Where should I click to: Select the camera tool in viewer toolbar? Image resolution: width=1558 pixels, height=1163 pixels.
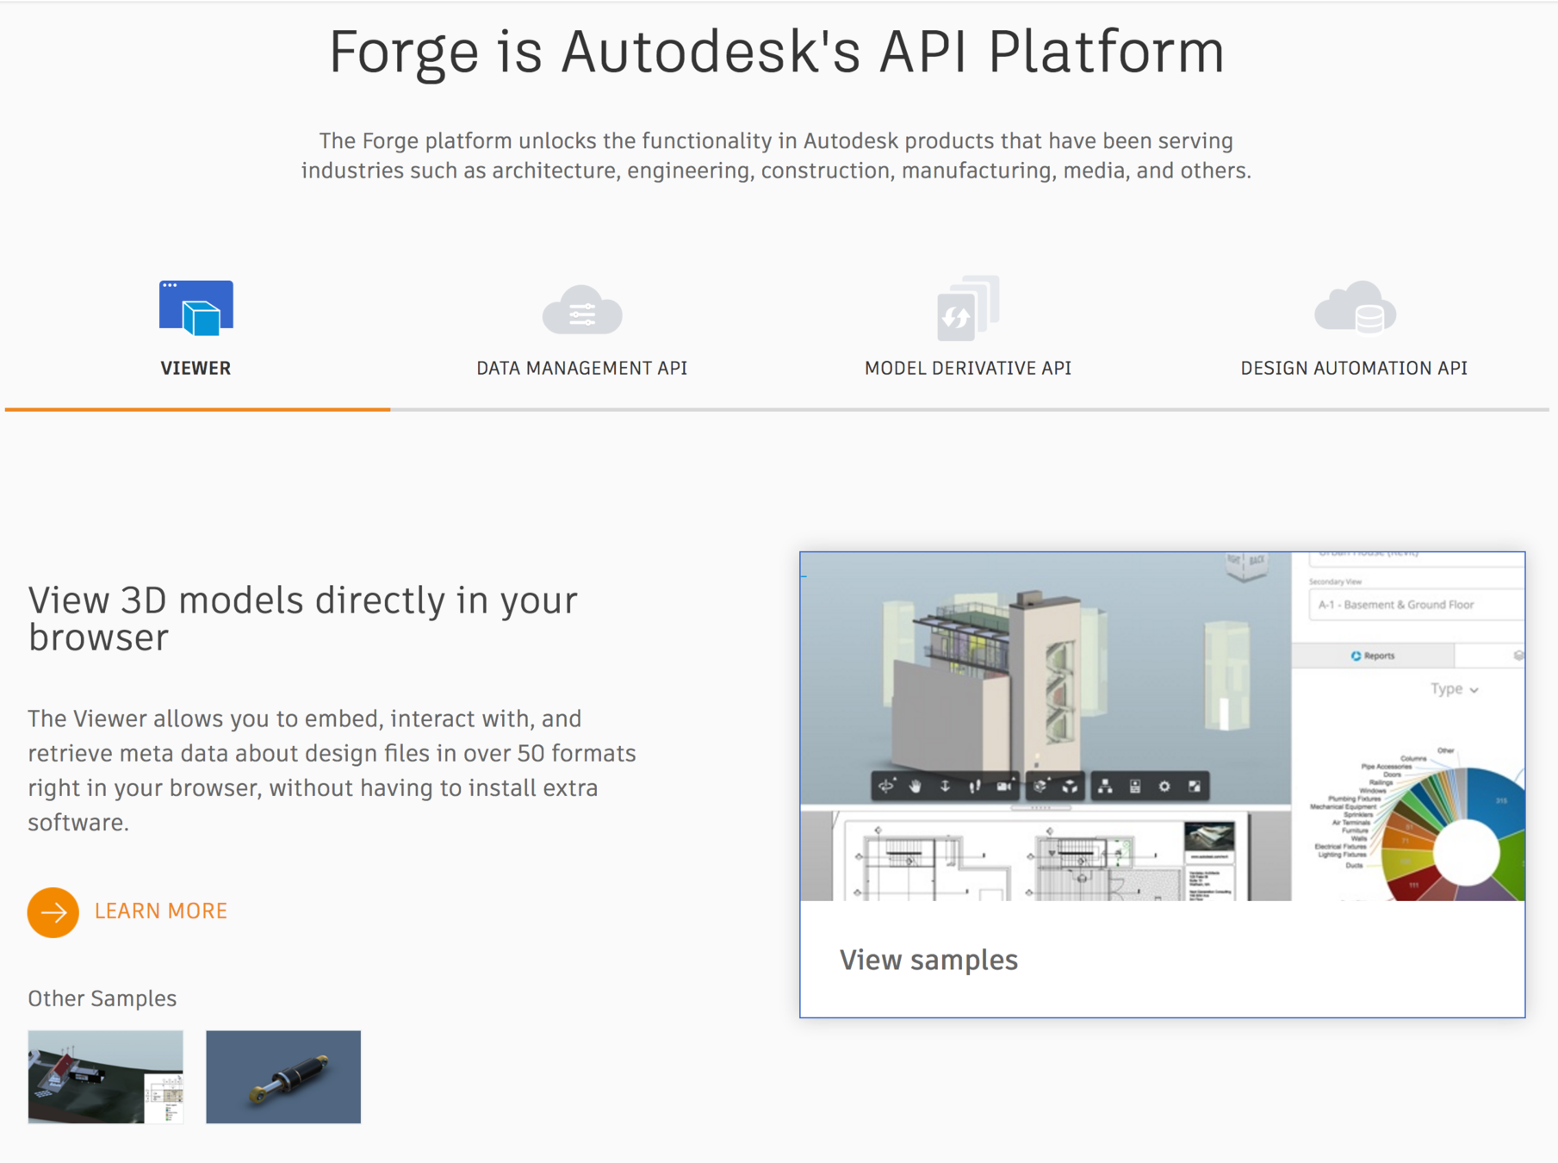click(1004, 786)
